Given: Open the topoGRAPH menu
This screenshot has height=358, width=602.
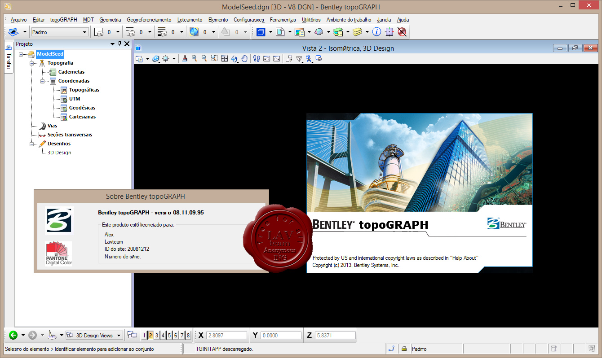Looking at the screenshot, I should [x=63, y=20].
